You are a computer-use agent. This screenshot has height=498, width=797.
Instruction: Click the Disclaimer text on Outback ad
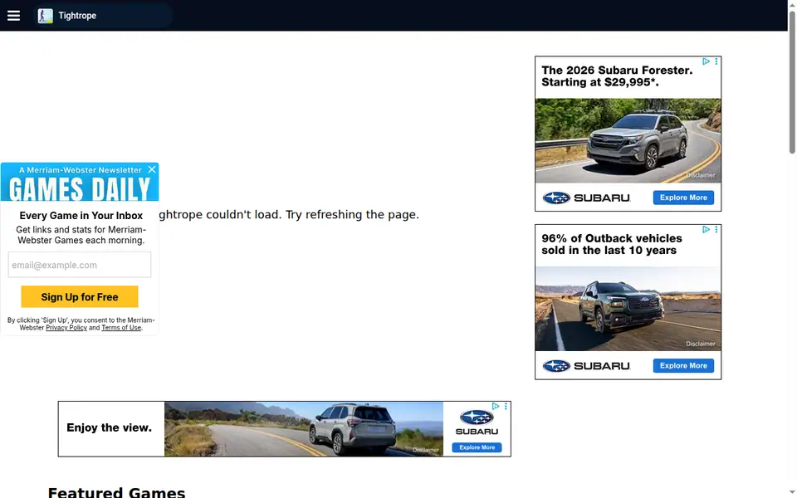tap(701, 344)
